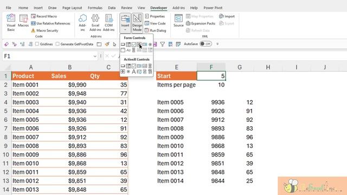
Task: Insert Form Control Label
Action: [x=128, y=50]
